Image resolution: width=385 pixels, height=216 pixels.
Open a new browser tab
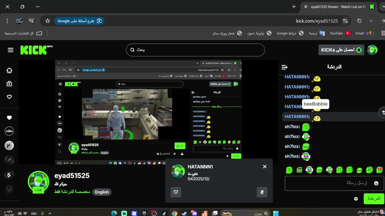point(294,7)
